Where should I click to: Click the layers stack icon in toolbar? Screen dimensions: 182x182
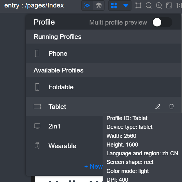coord(99,6)
